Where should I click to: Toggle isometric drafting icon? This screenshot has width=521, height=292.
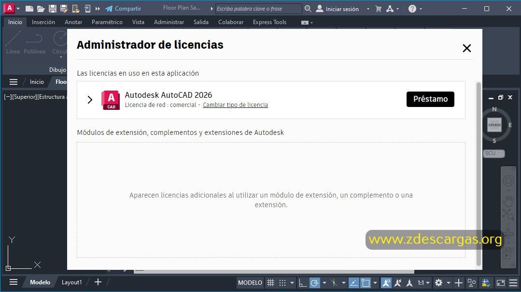(x=334, y=283)
